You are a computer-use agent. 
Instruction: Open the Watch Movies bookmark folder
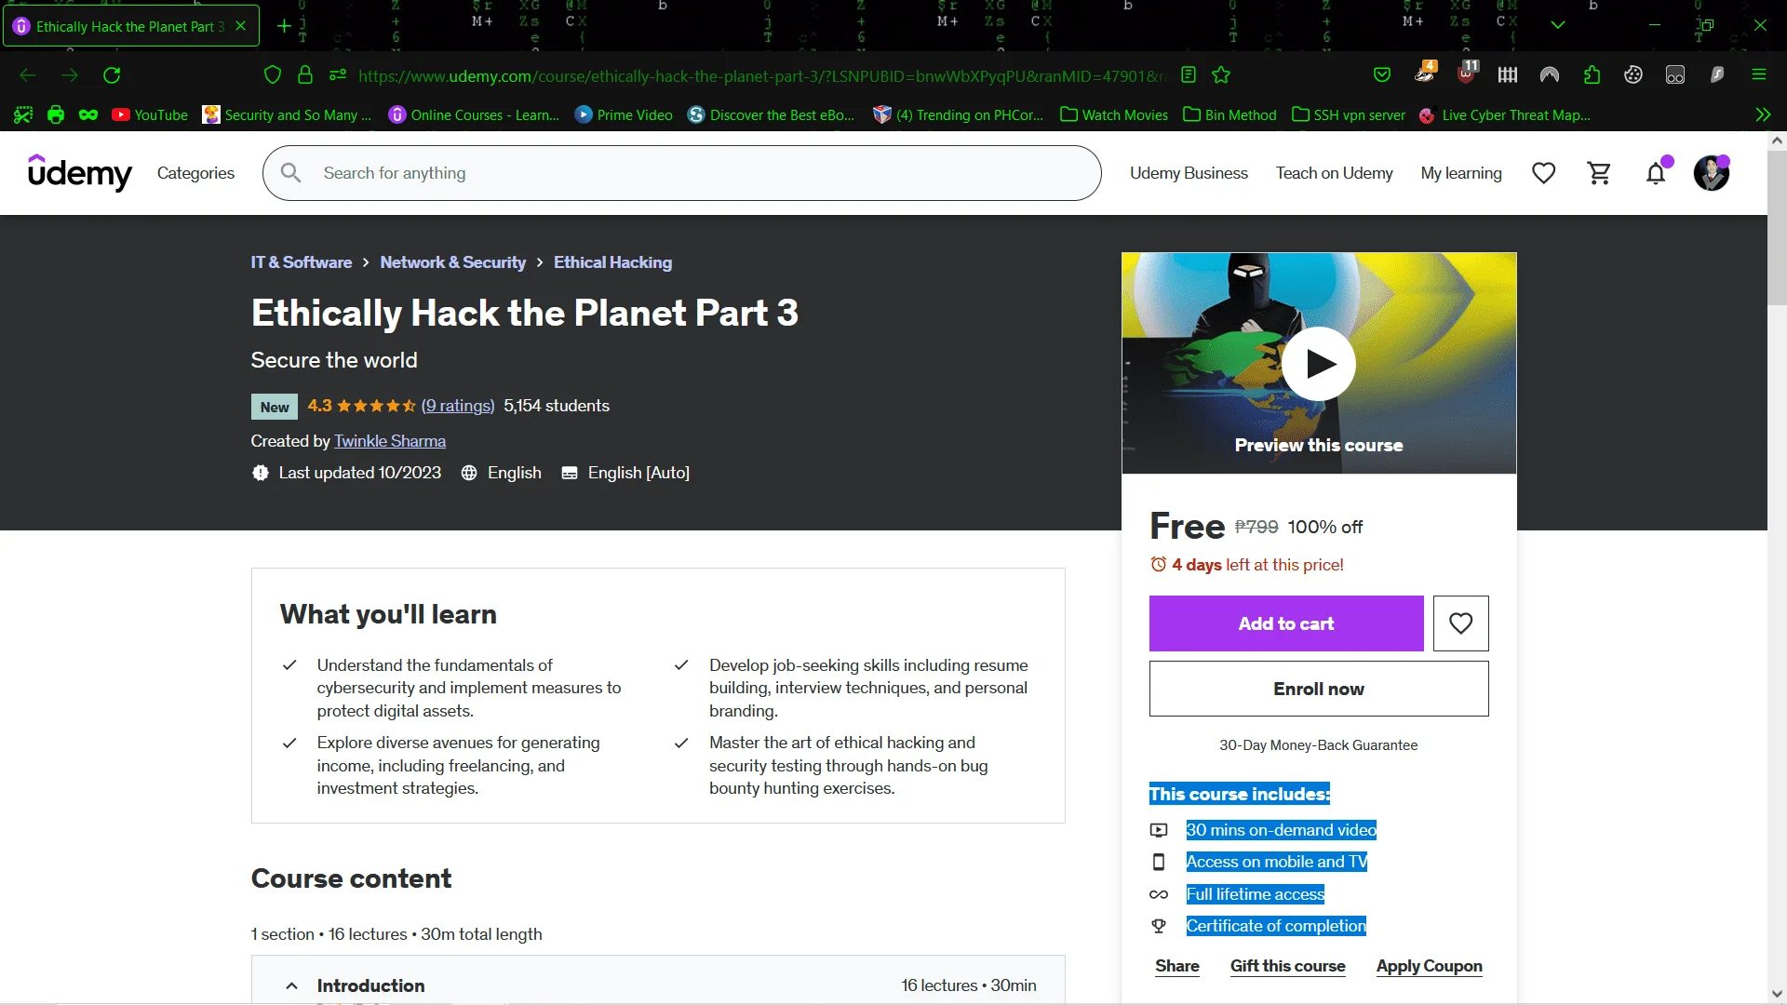tap(1114, 115)
